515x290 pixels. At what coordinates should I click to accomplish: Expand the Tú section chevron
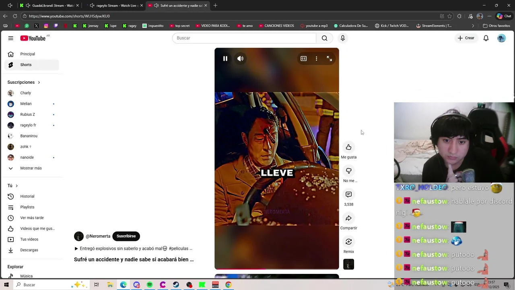(x=16, y=186)
